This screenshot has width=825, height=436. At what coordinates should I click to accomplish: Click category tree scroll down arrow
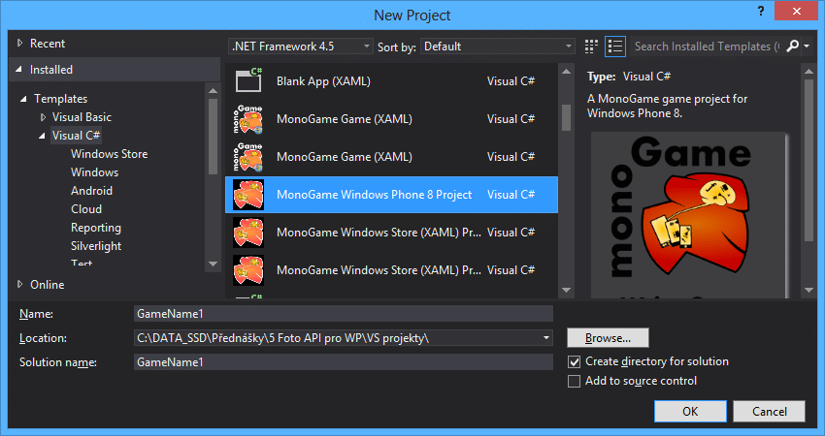pyautogui.click(x=214, y=264)
